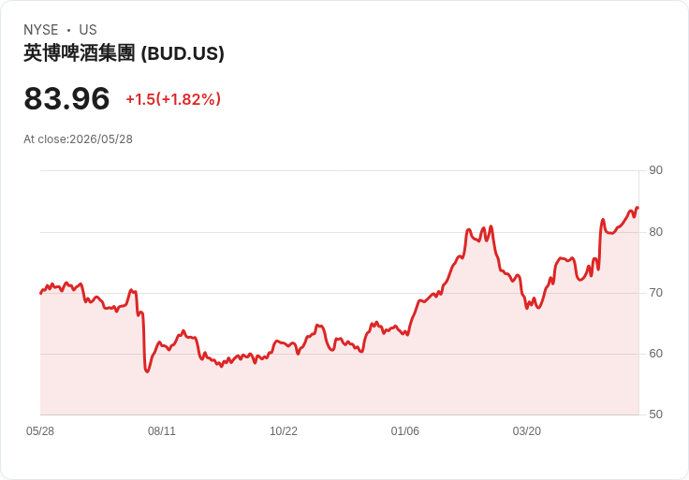Screen dimensions: 689x480
Task: Select the 03/20 date axis label
Action: 527,431
